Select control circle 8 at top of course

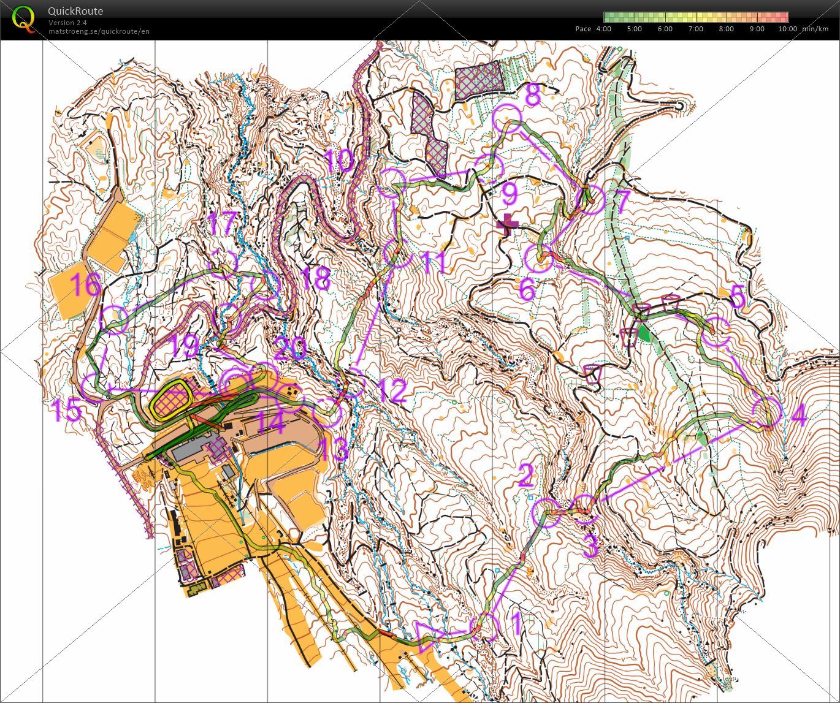pyautogui.click(x=508, y=116)
